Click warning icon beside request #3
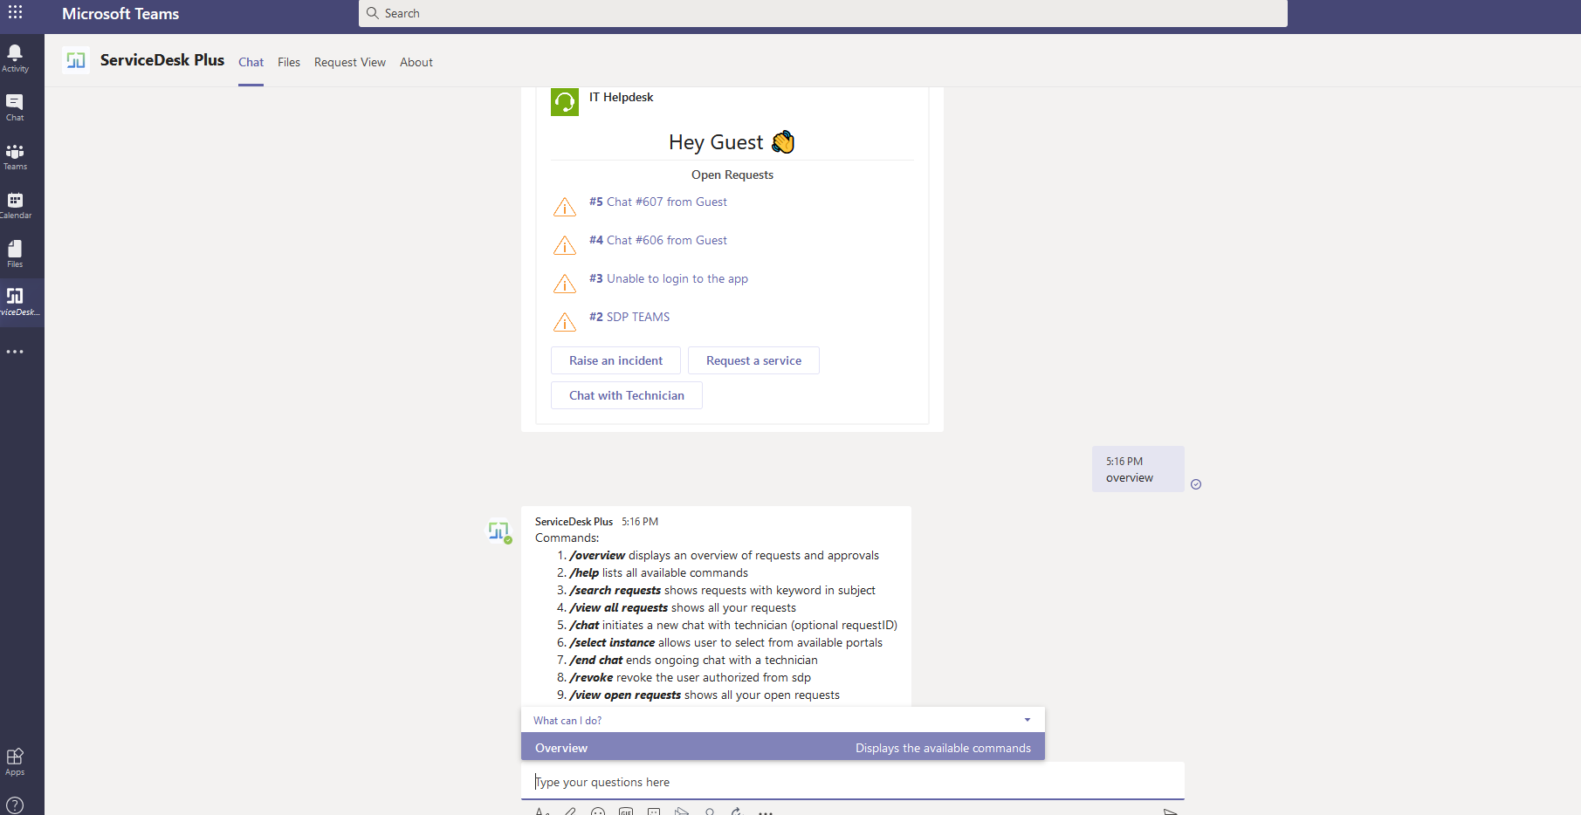 [x=565, y=284]
